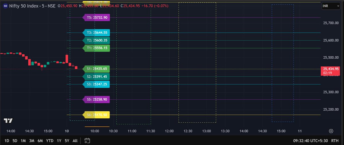Click the 25,200.00 price axis label
The image size is (344, 145).
(x=331, y=109)
